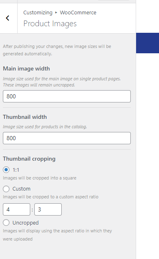Edit the custom aspect ratio width value 4
The width and height of the screenshot is (159, 259).
pos(16,209)
